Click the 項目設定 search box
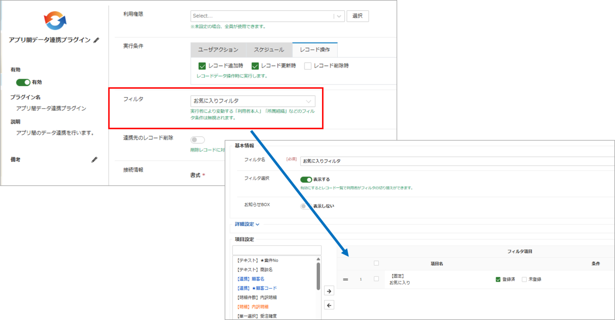This screenshot has height=320, width=615. 277,250
